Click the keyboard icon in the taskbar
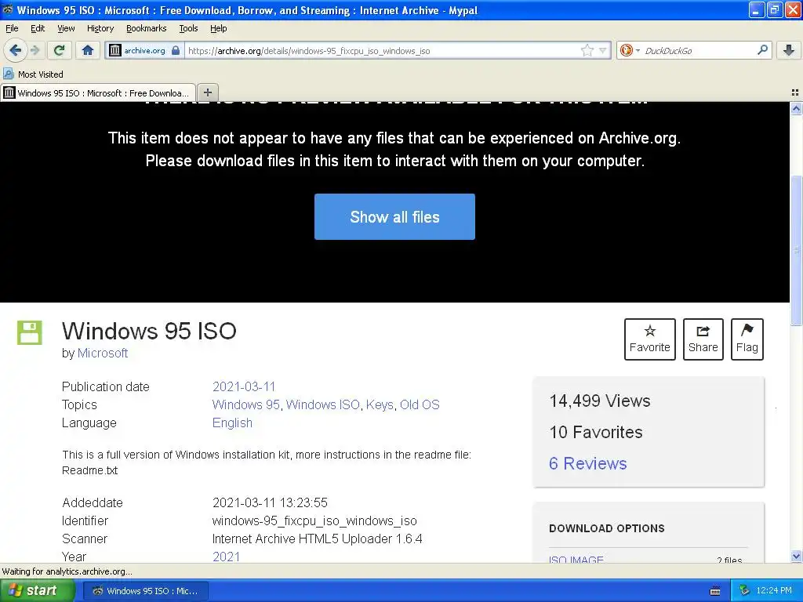Viewport: 803px width, 602px height. click(x=715, y=591)
